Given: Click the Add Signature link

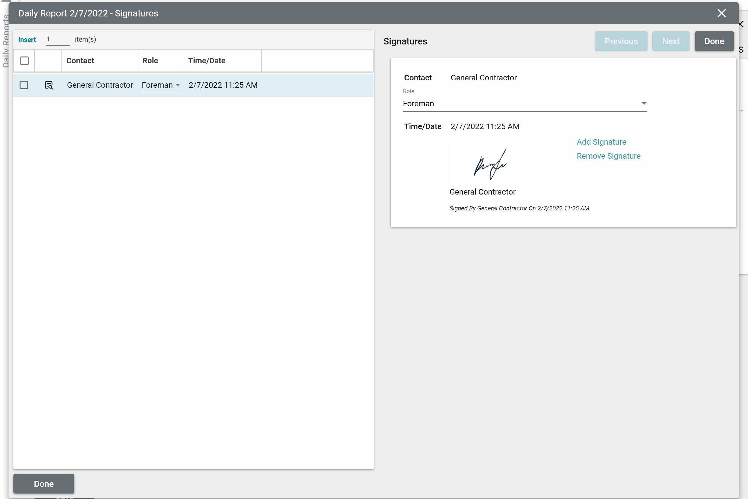Looking at the screenshot, I should pos(601,142).
